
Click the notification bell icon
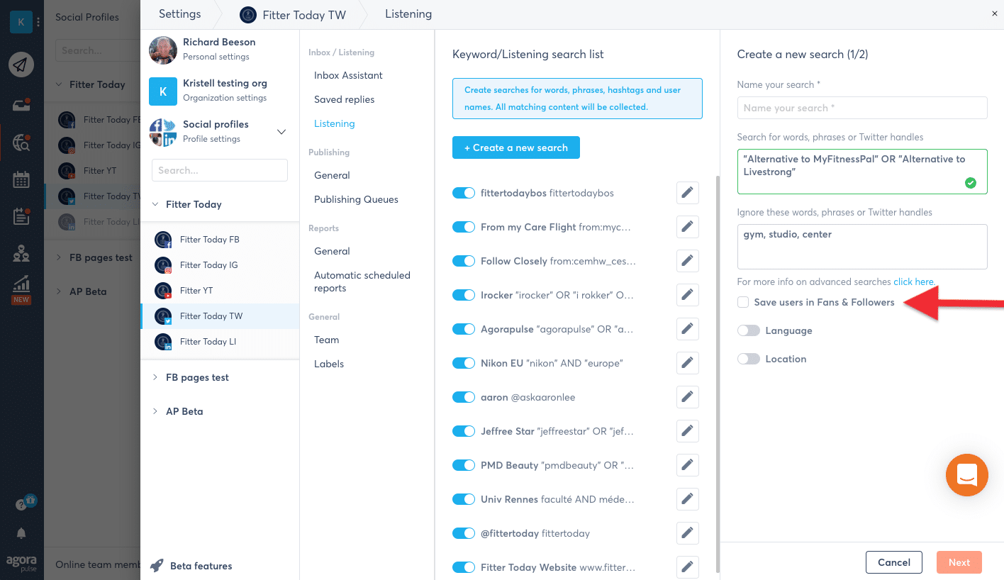[x=21, y=533]
